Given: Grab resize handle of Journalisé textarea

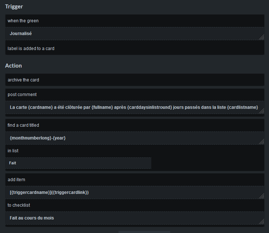Looking at the screenshot, I should point(262,37).
